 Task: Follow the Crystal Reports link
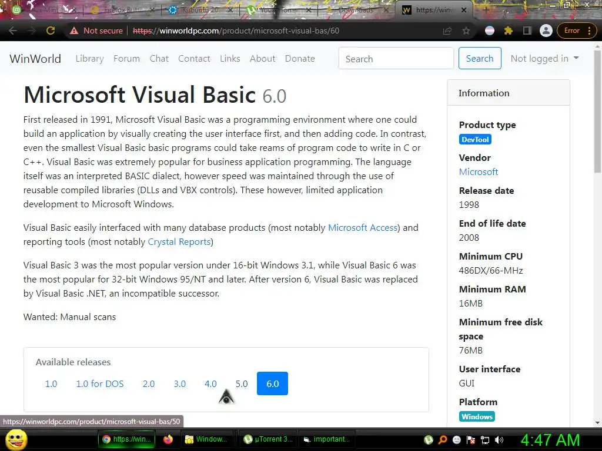[179, 241]
